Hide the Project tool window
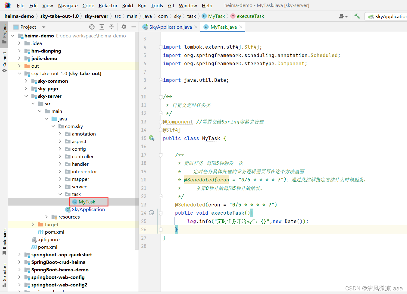The width and height of the screenshot is (407, 294). coord(134,27)
